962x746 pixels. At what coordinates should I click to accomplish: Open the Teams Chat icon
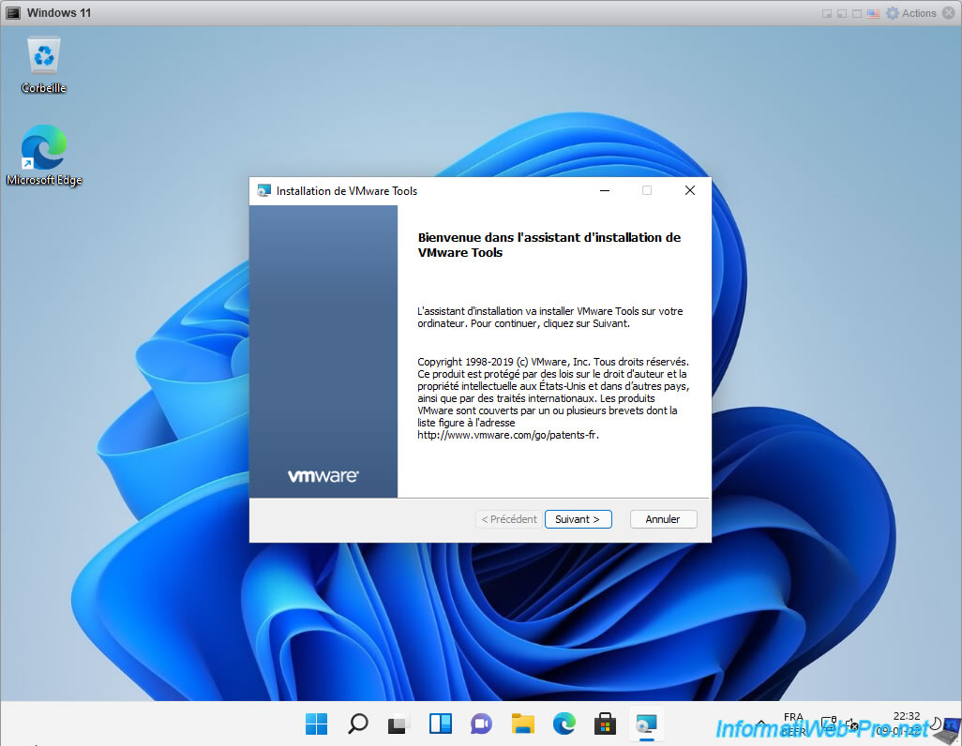point(481,724)
